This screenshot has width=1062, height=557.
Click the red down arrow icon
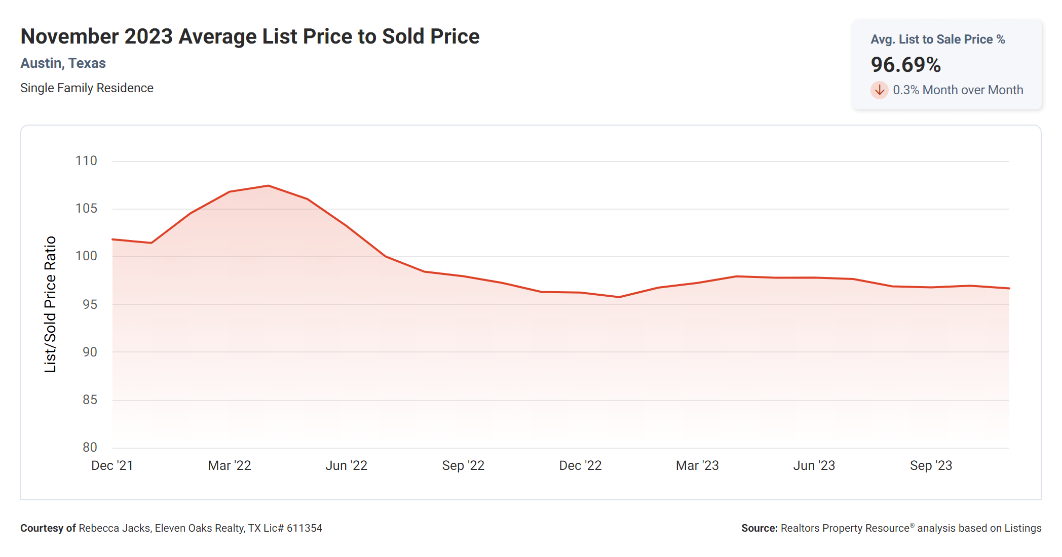(879, 90)
